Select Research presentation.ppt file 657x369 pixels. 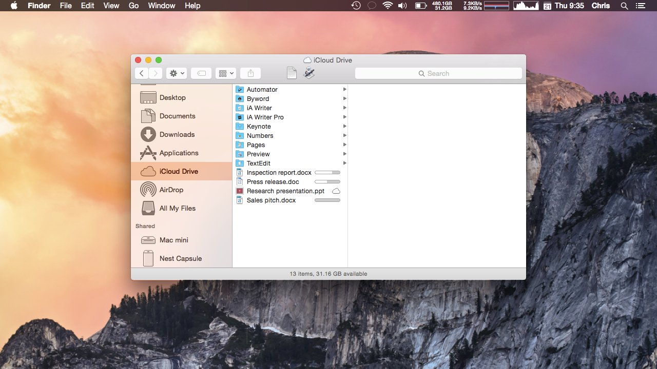[290, 191]
